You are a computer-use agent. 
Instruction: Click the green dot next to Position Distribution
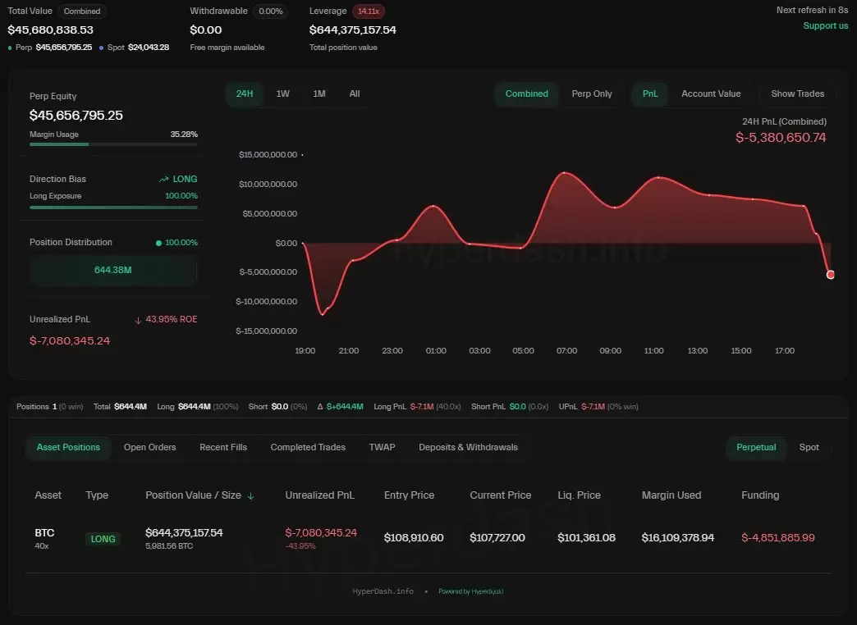tap(158, 243)
